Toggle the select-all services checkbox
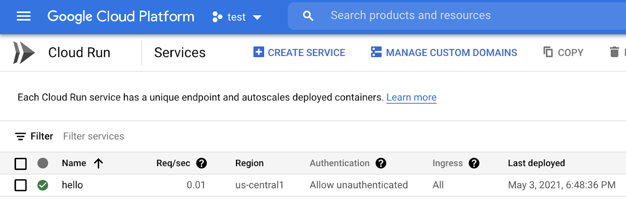 coord(21,164)
